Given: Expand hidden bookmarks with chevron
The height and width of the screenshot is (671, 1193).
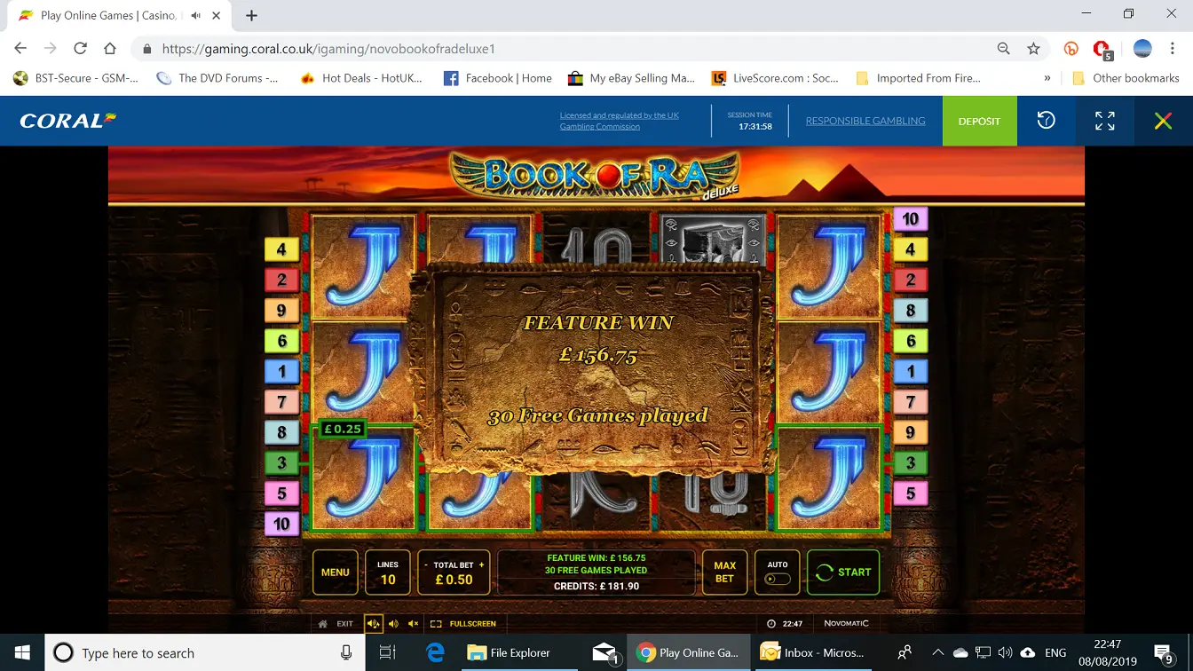Looking at the screenshot, I should [1047, 78].
